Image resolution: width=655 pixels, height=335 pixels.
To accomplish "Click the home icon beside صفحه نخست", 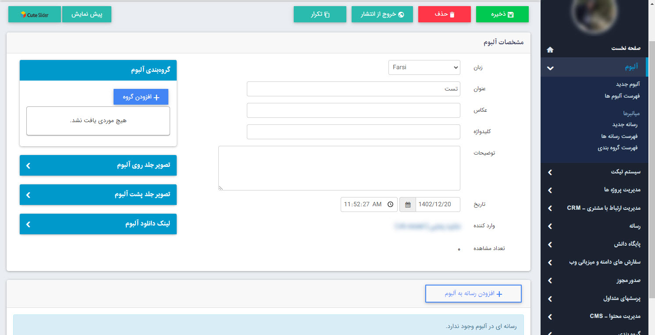I will pyautogui.click(x=550, y=49).
